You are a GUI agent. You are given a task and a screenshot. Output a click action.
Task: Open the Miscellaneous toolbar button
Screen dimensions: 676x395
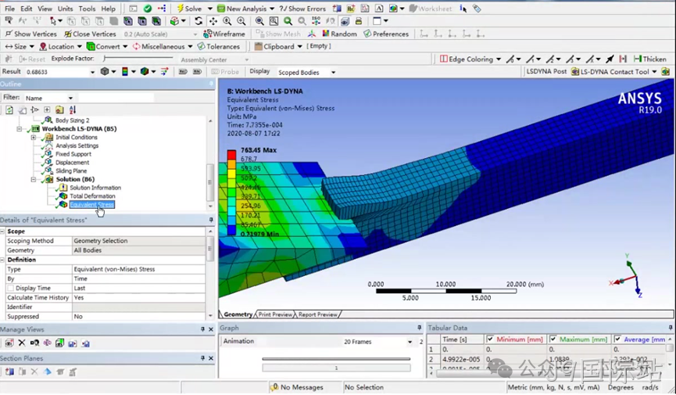point(162,46)
